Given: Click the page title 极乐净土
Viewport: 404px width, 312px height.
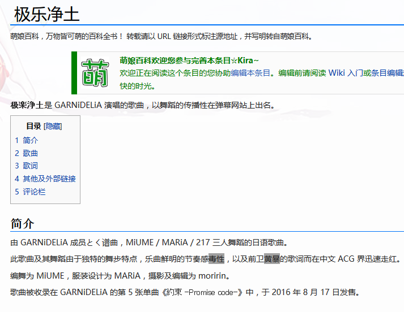Looking at the screenshot, I should point(46,14).
